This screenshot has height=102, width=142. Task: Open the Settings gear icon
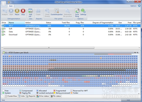point(83,11)
